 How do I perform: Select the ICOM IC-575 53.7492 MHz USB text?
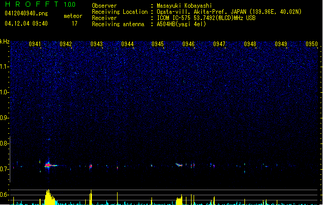[206, 18]
